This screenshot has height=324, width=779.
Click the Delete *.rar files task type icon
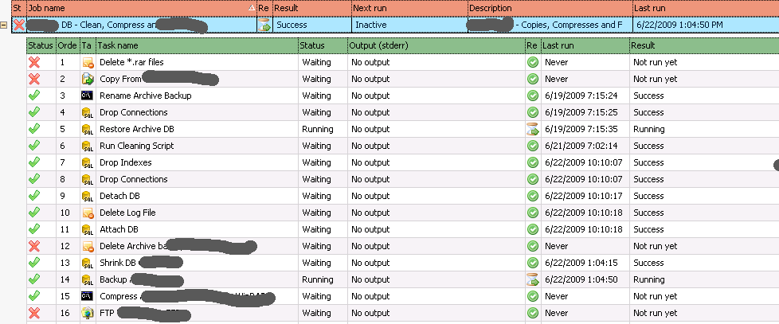(x=88, y=62)
